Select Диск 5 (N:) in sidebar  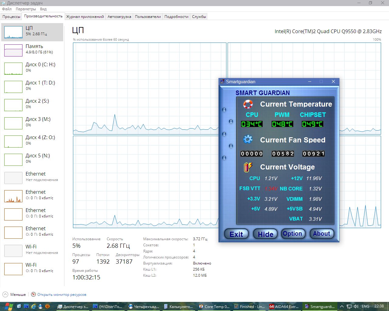tap(32, 160)
